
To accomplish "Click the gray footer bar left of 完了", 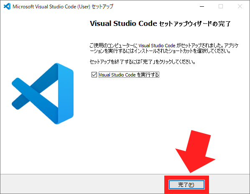I will [x=82, y=184].
